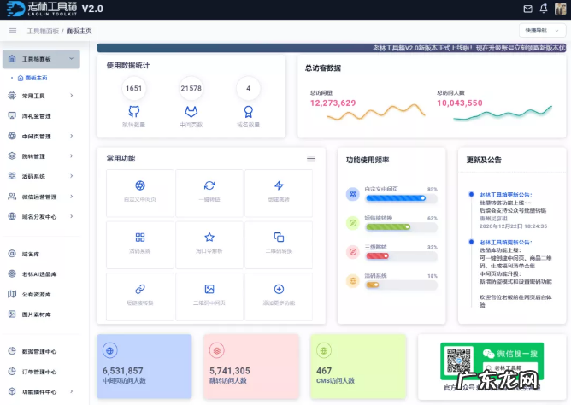Click the 10,043,550 total visitors figure
This screenshot has height=405, width=571.
point(460,103)
